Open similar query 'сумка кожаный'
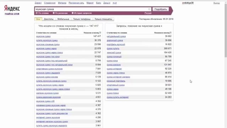This screenshot has width=227, height=128. (x=114, y=57)
